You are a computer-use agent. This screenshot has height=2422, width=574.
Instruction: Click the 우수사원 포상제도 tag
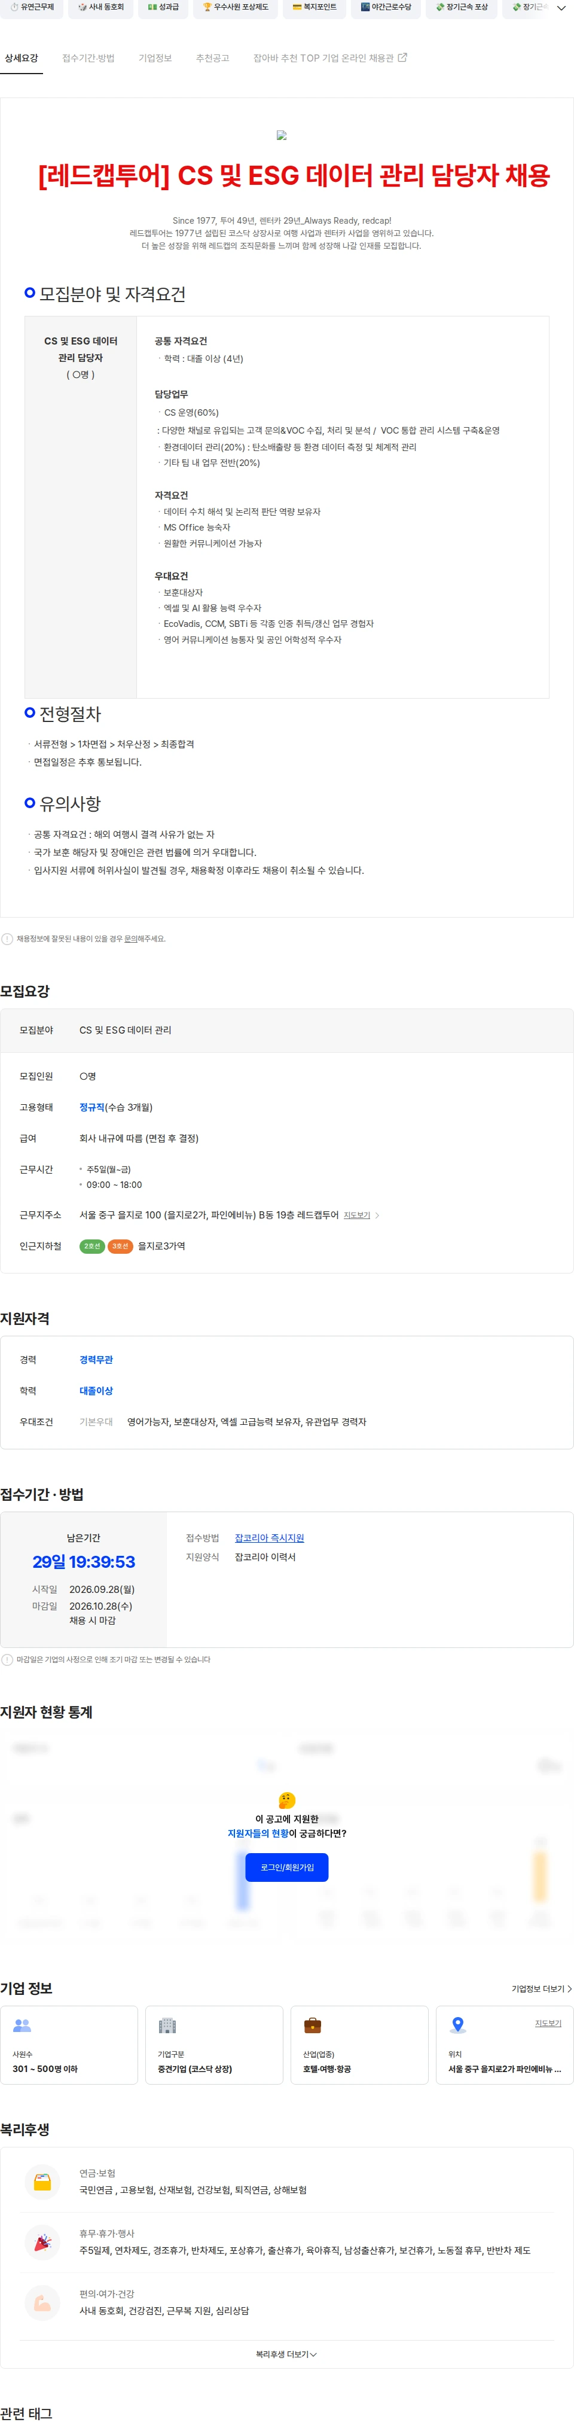coord(236,8)
